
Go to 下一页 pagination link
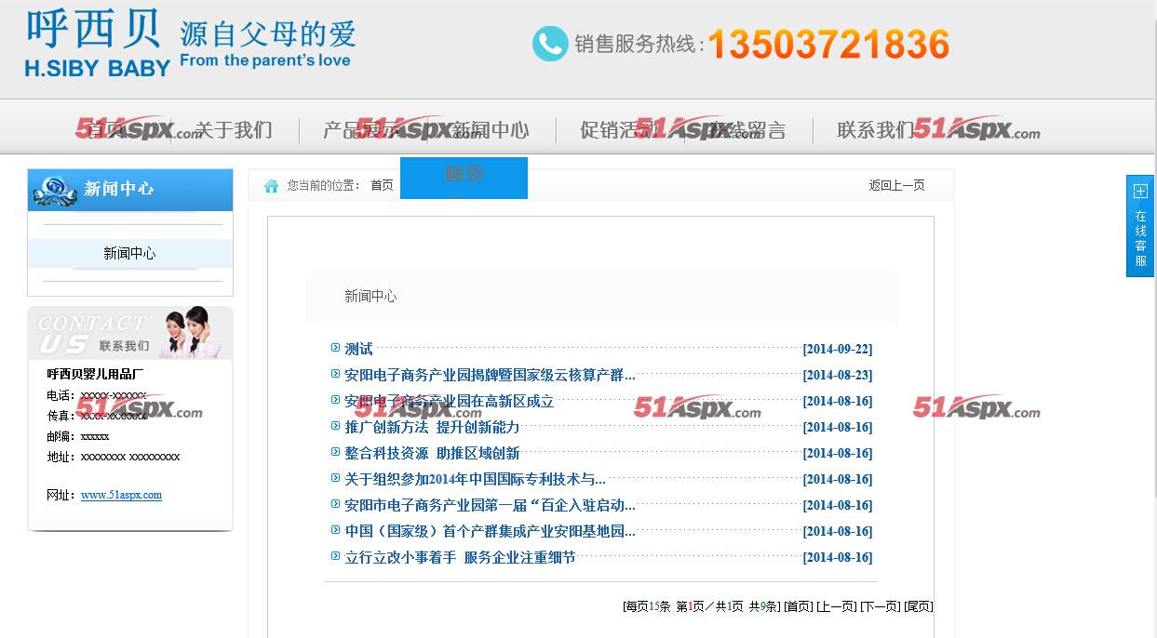click(880, 606)
